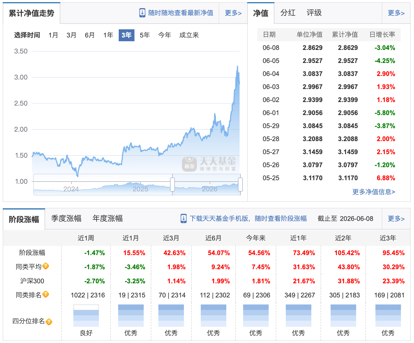This screenshot has height=343, width=414.
Task: Click the 105.42% 近2年 stage gain
Action: [347, 253]
